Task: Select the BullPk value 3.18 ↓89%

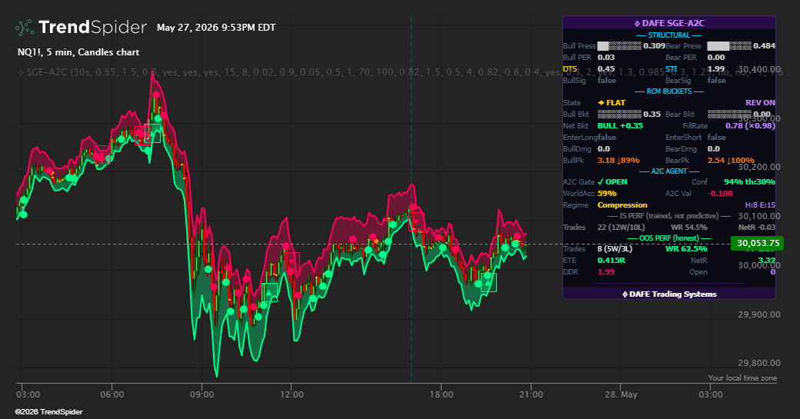Action: [618, 160]
